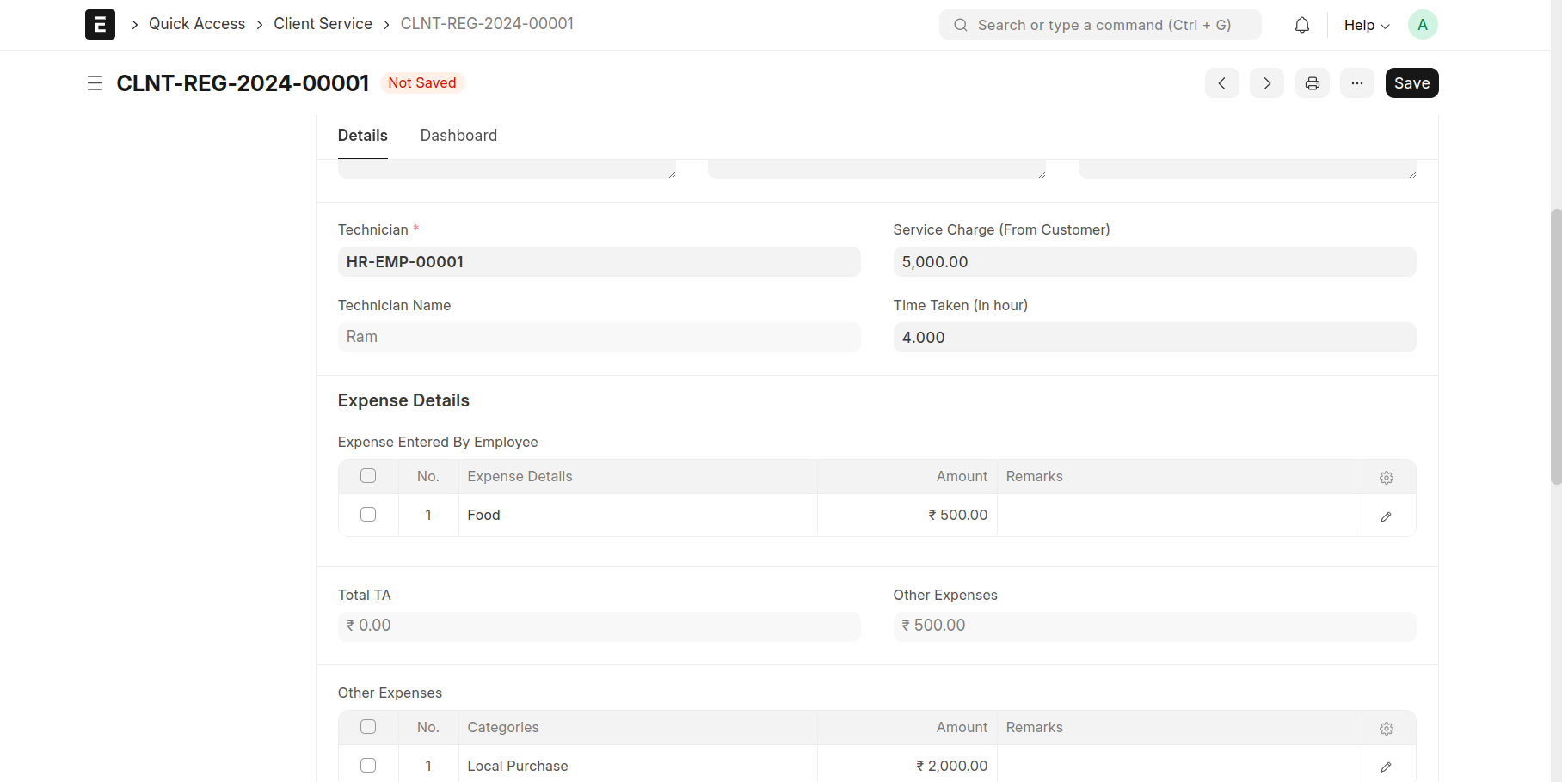The image size is (1562, 782).
Task: Open the three-dots more options menu
Action: pos(1356,83)
